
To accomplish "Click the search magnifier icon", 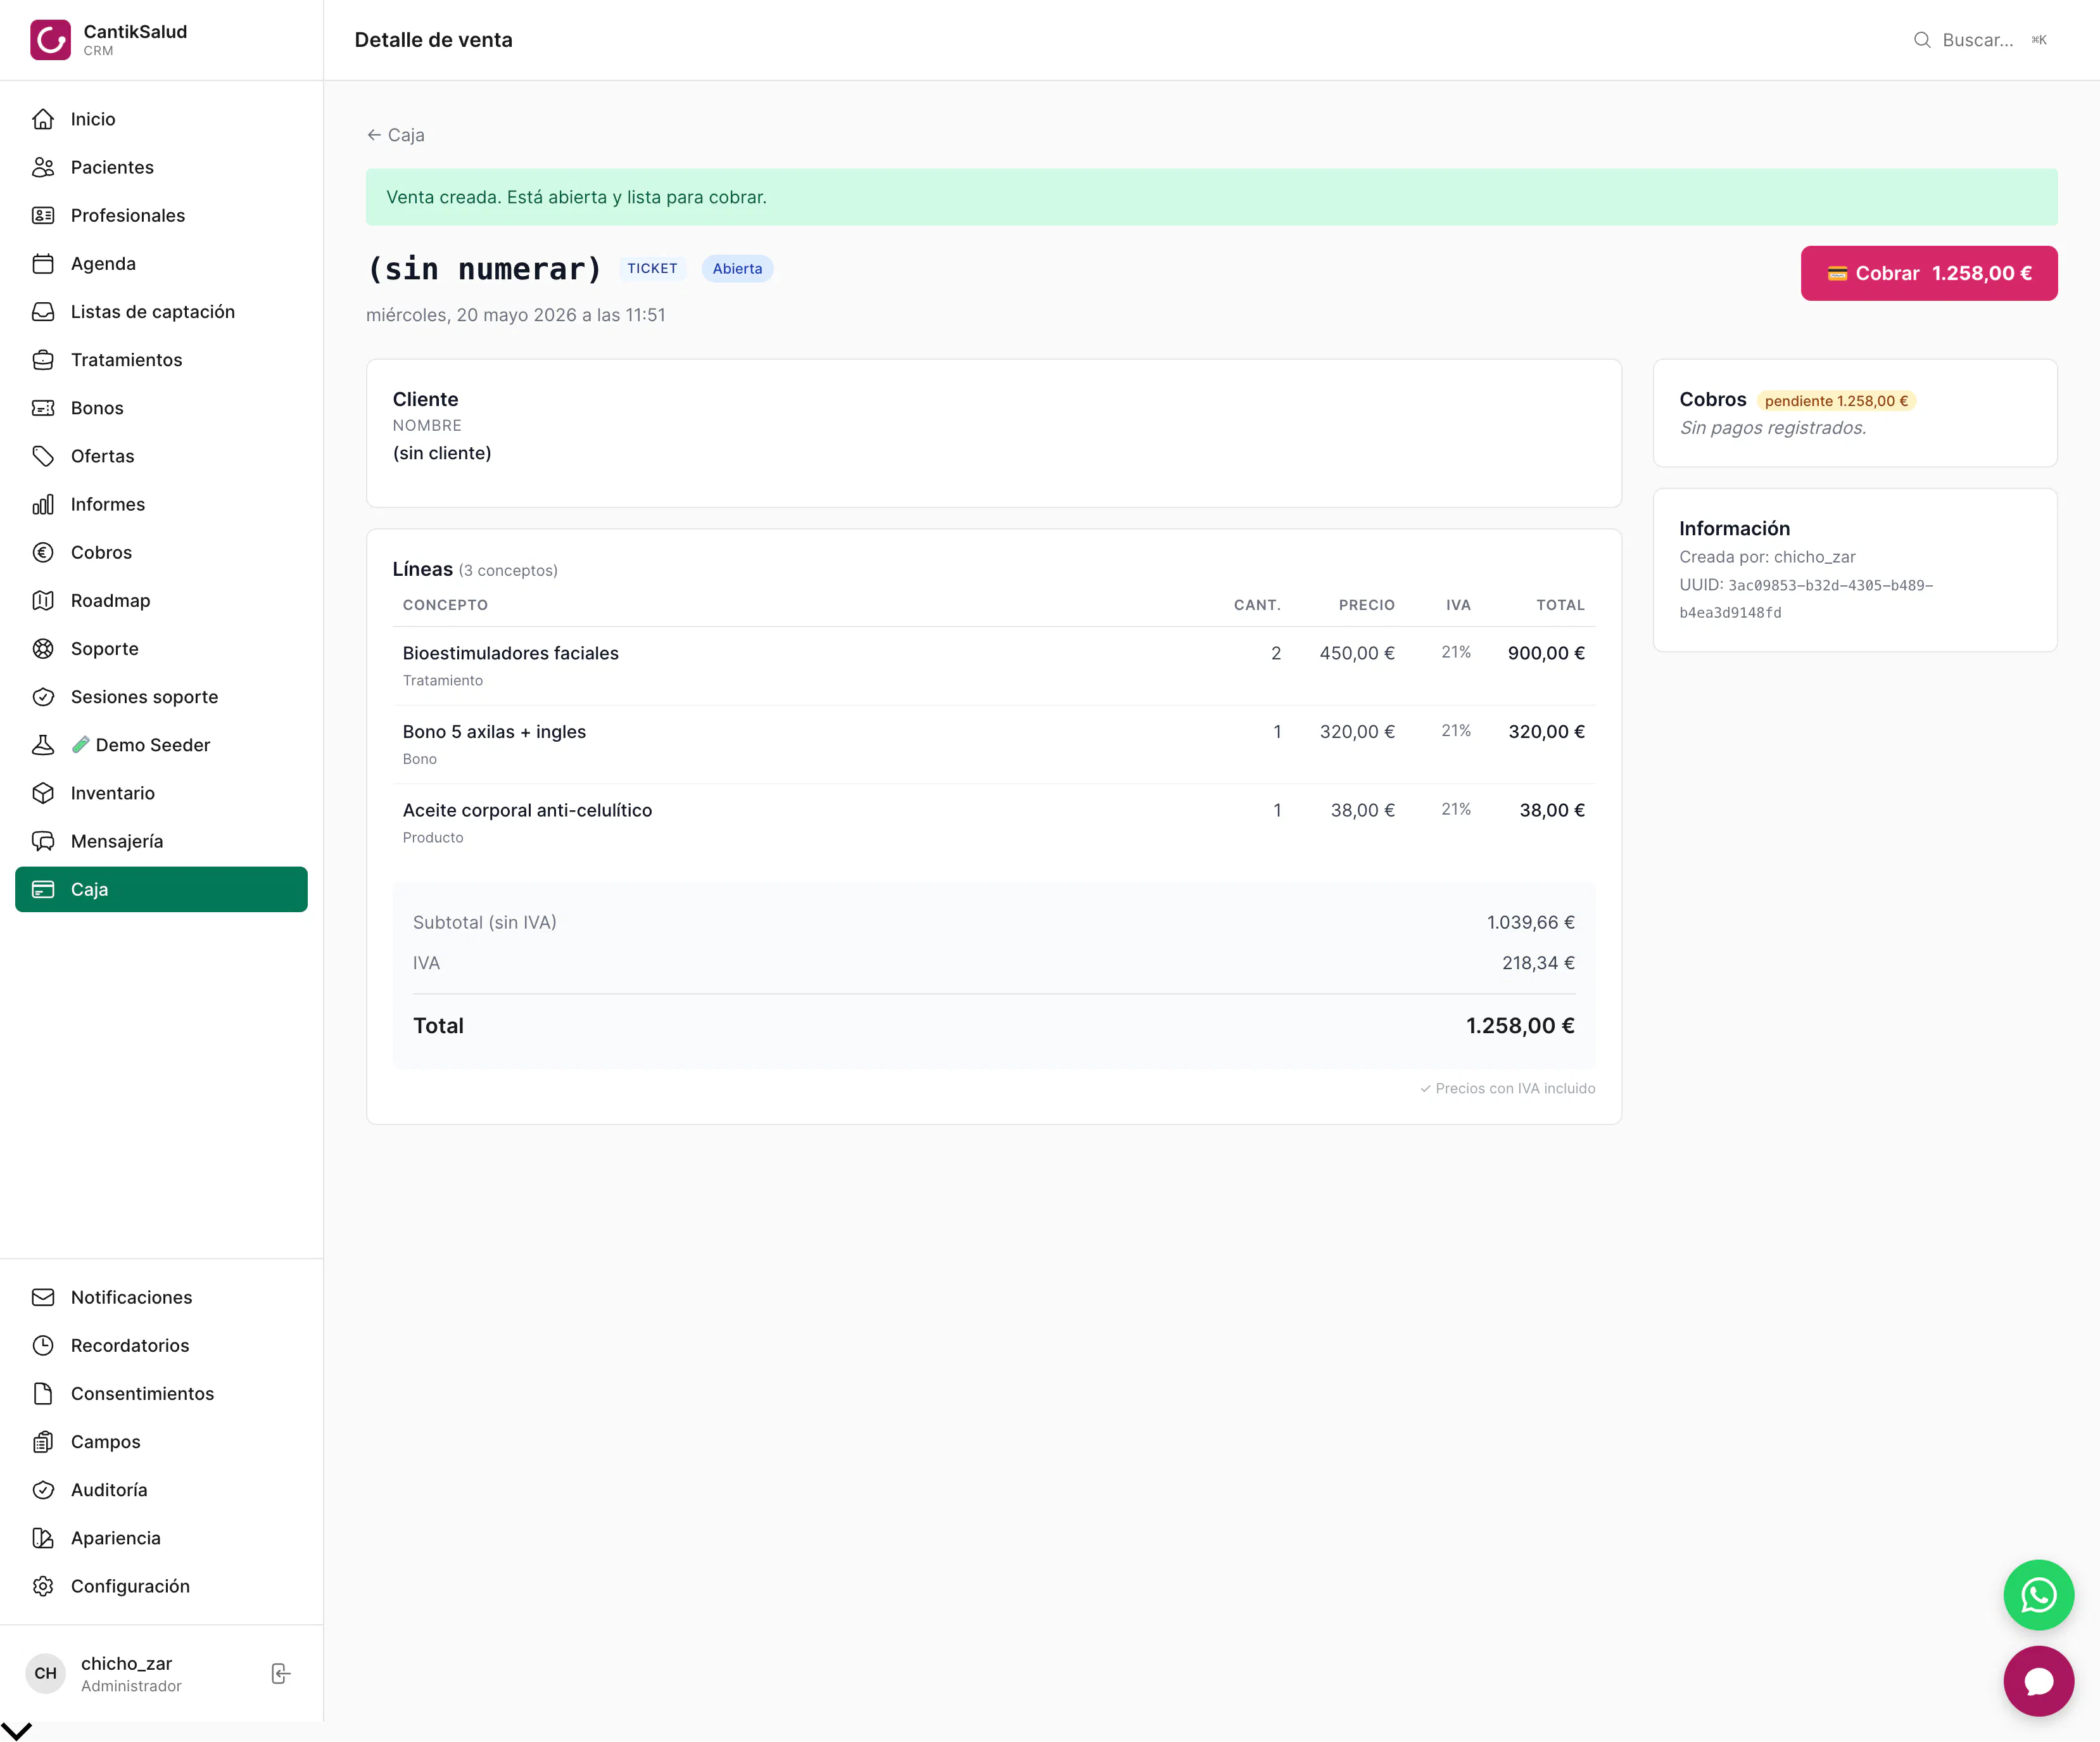I will (x=1921, y=40).
